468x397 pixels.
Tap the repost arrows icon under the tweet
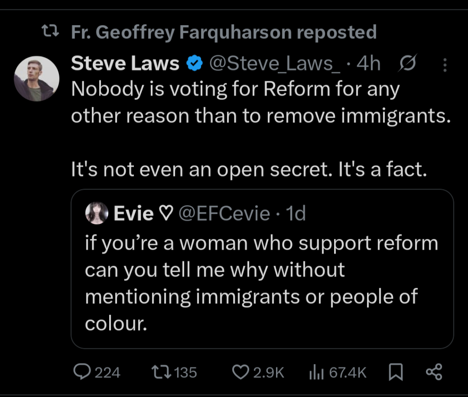[x=161, y=372]
